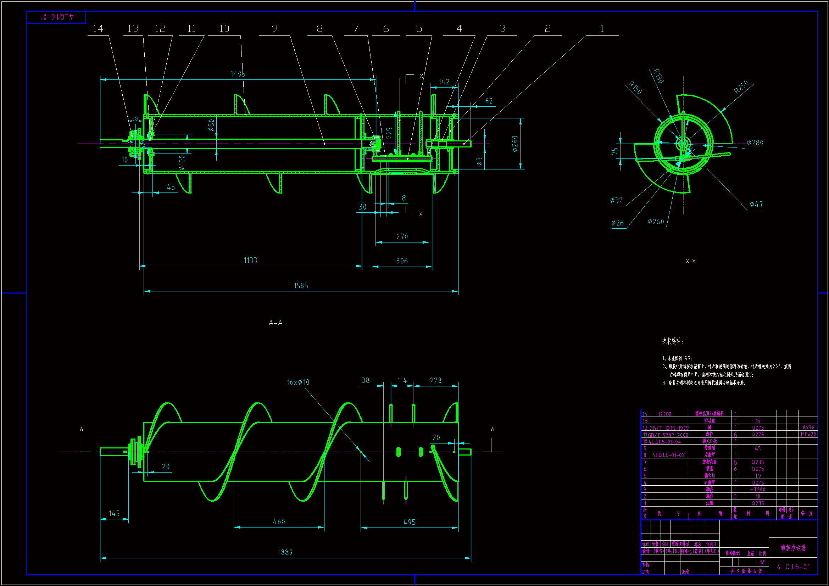Select the 460 pitch dimension

[279, 521]
